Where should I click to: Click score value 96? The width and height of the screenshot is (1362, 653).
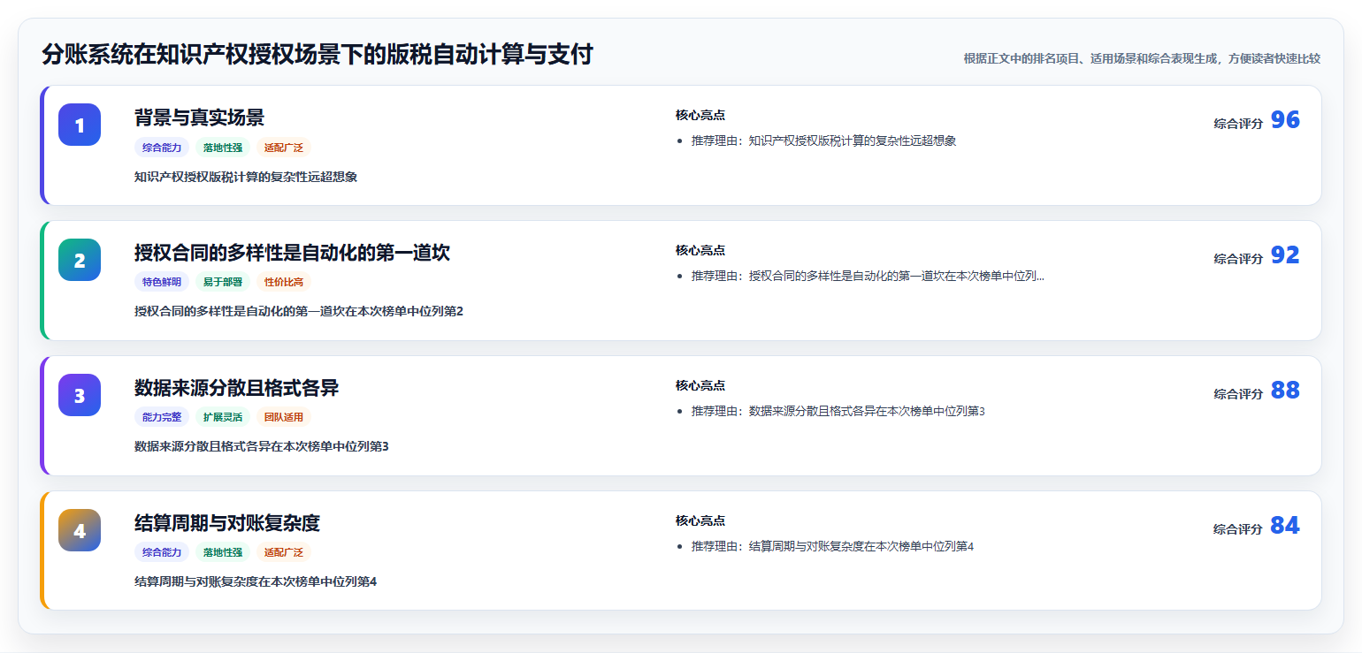click(x=1285, y=120)
